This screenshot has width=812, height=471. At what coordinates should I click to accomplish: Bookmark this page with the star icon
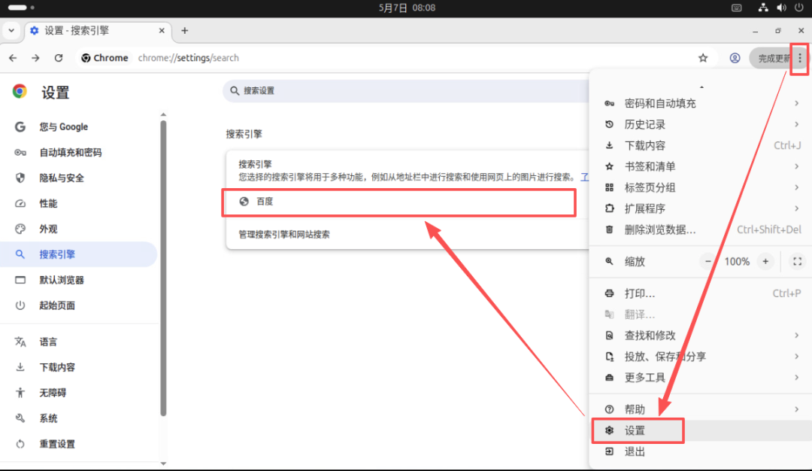[703, 58]
